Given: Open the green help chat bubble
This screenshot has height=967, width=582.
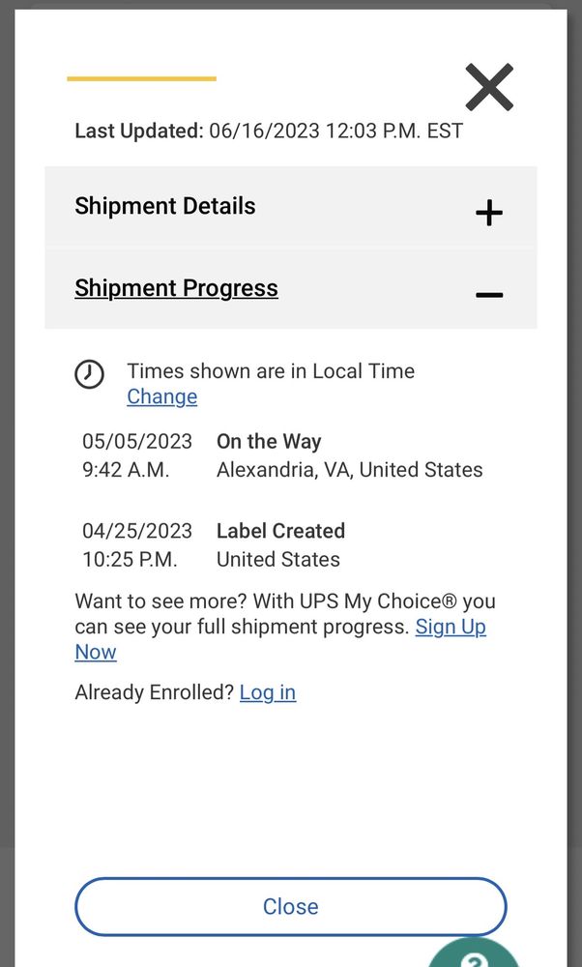Looking at the screenshot, I should coord(475,954).
